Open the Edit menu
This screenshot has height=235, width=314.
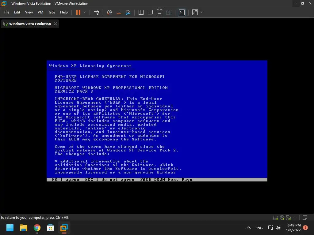17,12
